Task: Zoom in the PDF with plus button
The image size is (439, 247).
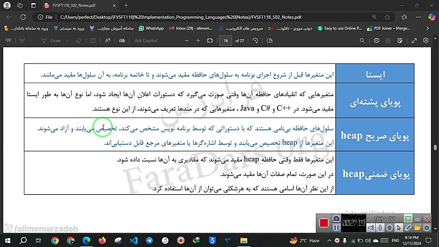Action: [x=198, y=40]
